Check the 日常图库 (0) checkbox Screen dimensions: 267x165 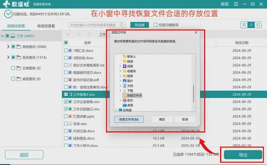click(13, 68)
